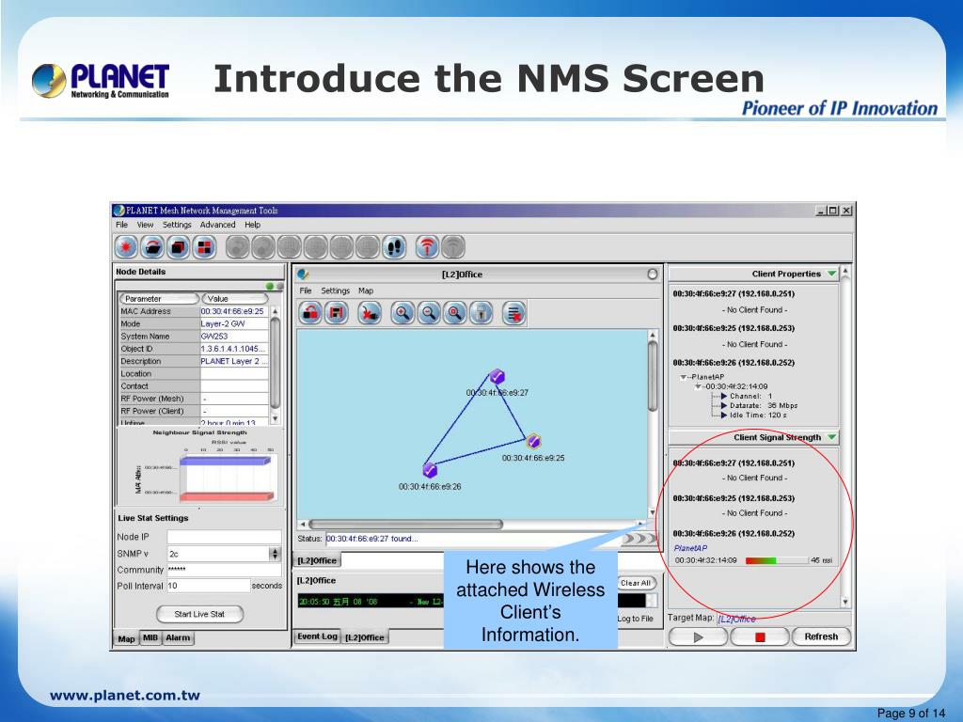Collapse the Client Signal Strength panel arrow
This screenshot has width=963, height=722.
[x=831, y=437]
